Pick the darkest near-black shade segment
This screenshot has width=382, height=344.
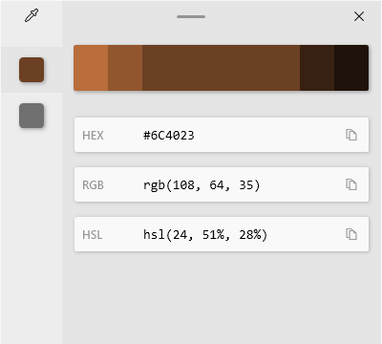[351, 68]
